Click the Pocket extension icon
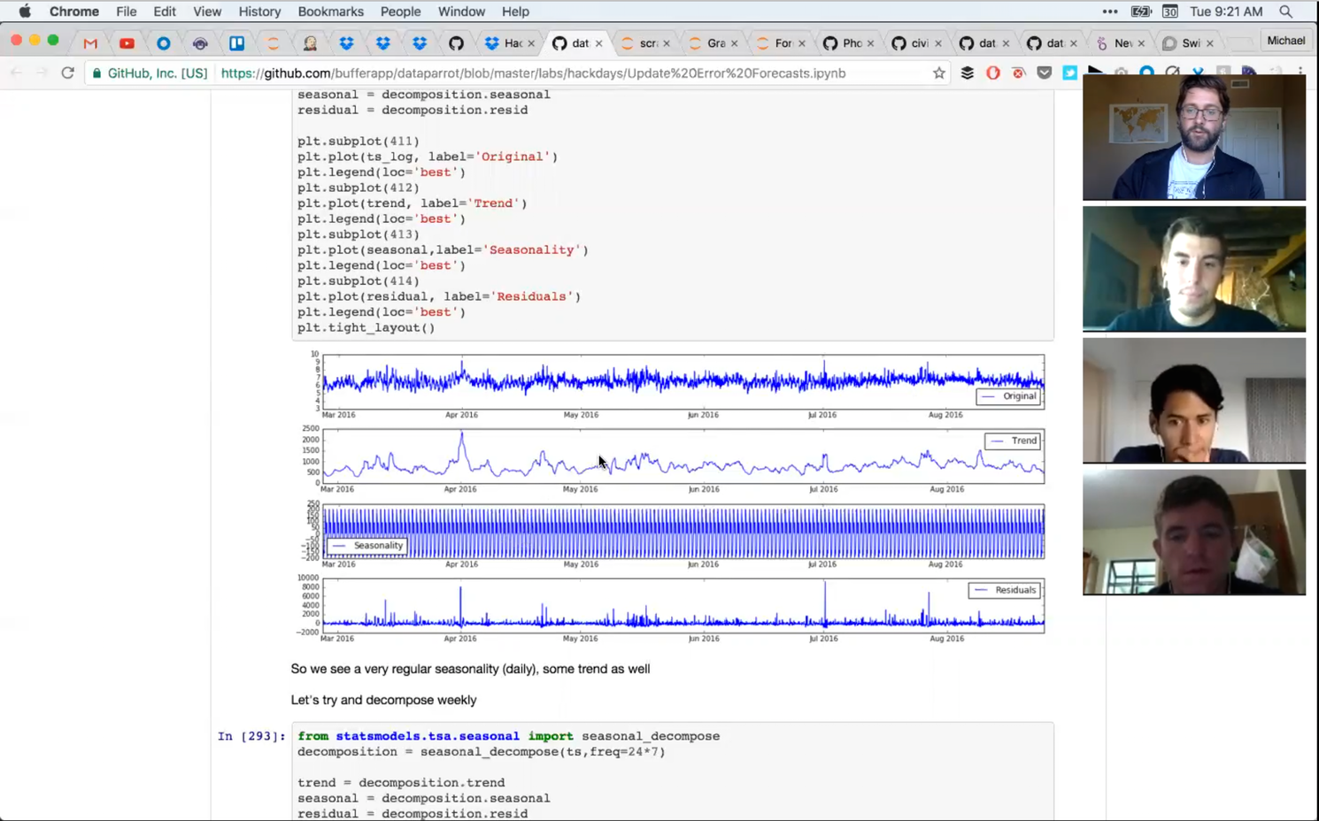Viewport: 1319px width, 821px height. point(1045,73)
